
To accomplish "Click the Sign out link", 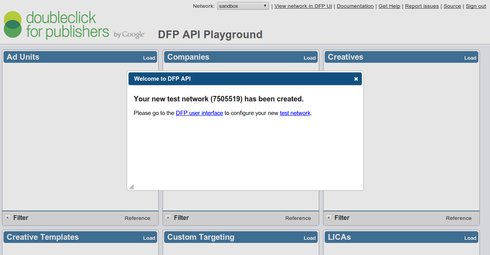I will click(476, 6).
